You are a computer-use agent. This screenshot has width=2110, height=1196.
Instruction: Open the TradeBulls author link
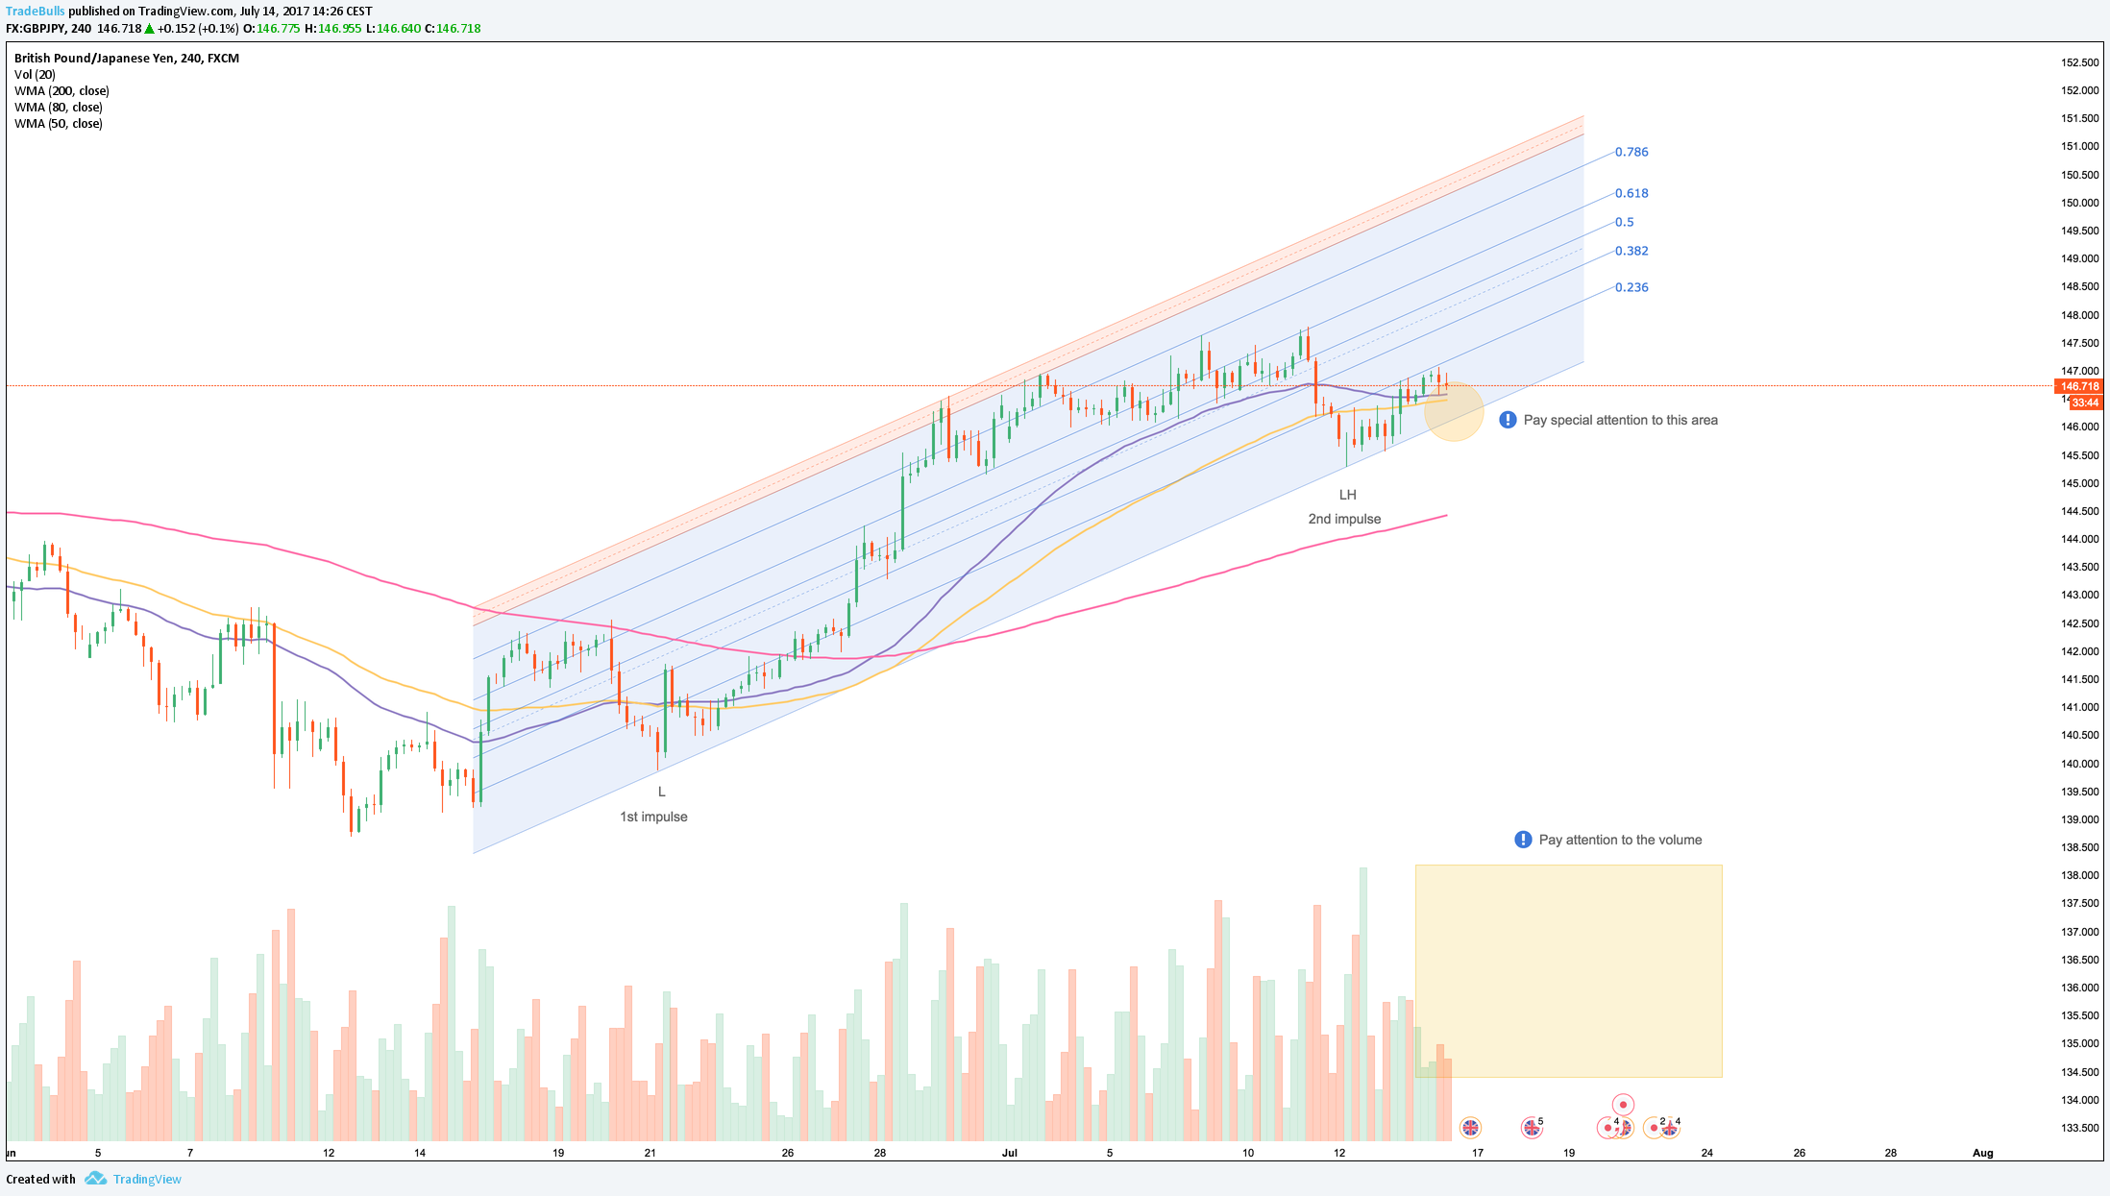coord(36,12)
